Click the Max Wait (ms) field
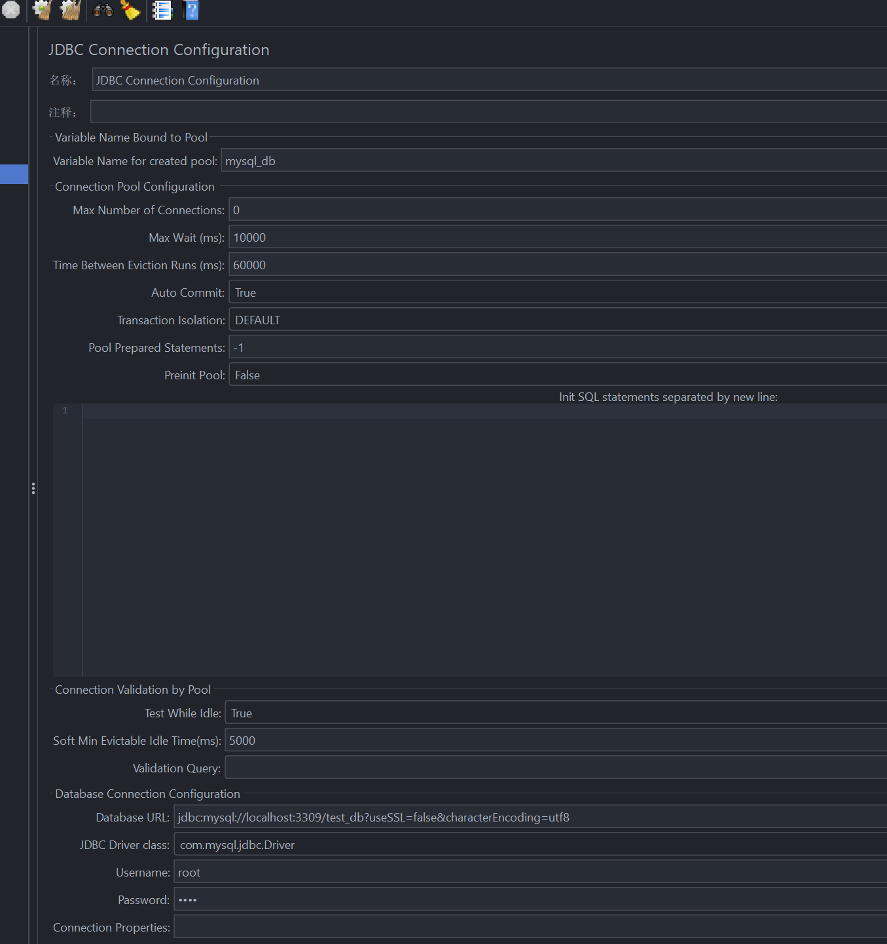The image size is (887, 944). coord(558,237)
